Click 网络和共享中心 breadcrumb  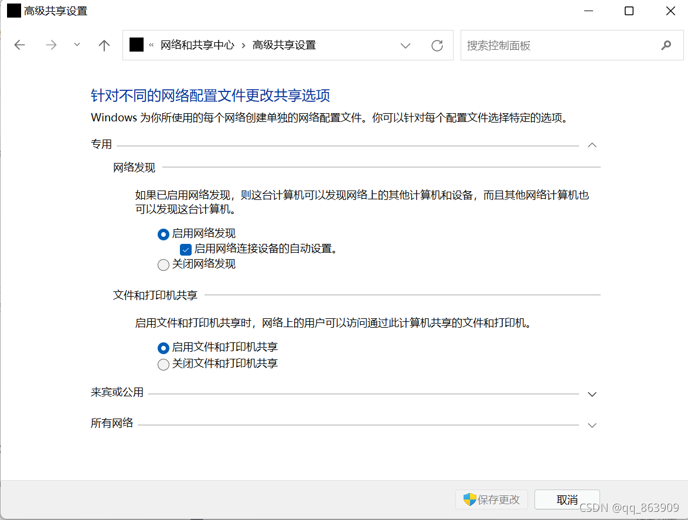tap(197, 45)
